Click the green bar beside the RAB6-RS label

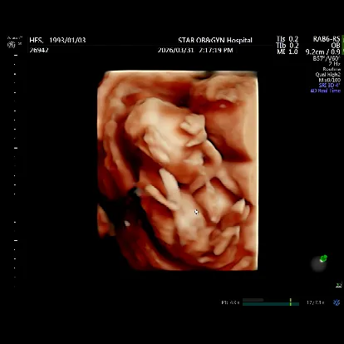[342, 45]
